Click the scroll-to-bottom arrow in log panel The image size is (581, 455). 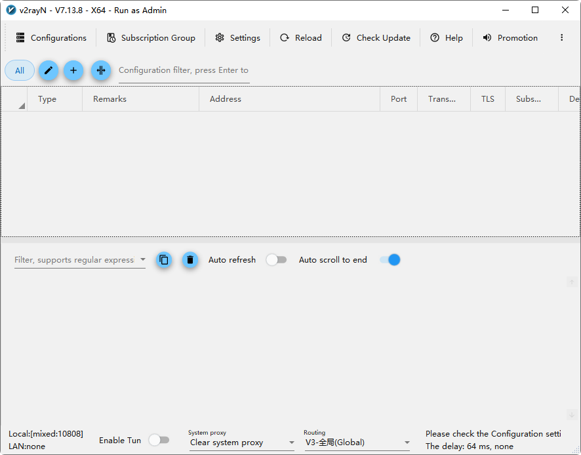572,414
